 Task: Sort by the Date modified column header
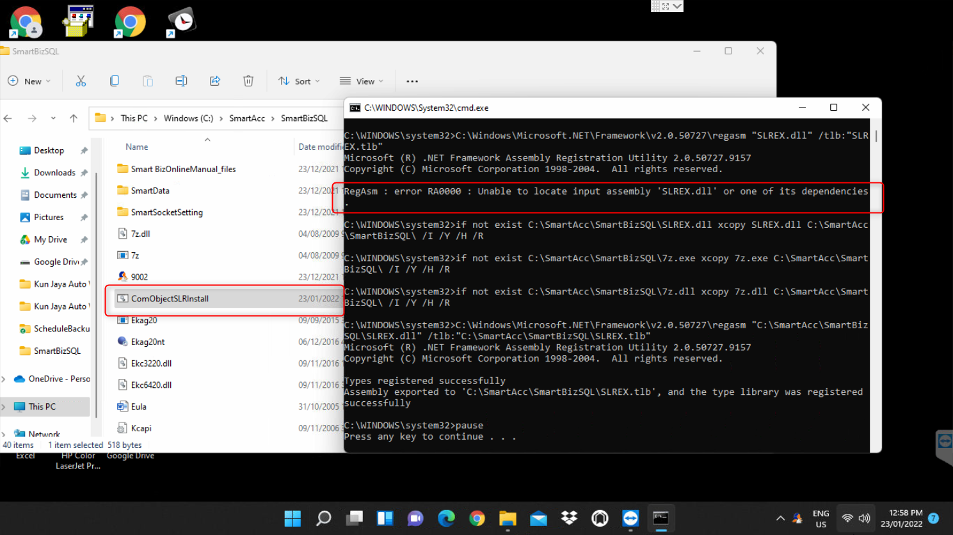321,147
